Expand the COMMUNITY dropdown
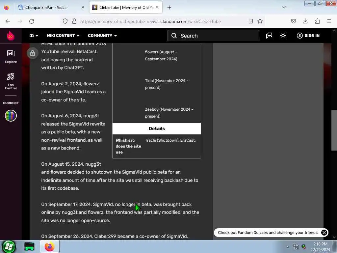 point(102,36)
